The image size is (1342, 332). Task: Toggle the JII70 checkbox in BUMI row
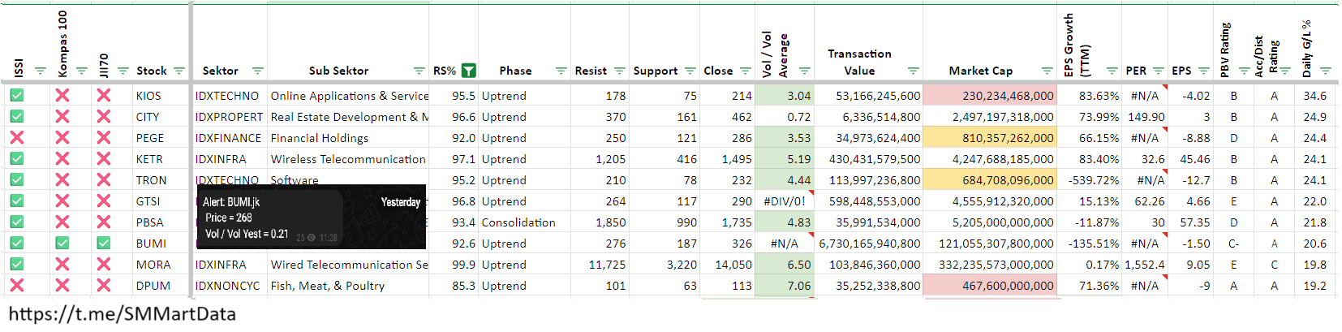103,243
